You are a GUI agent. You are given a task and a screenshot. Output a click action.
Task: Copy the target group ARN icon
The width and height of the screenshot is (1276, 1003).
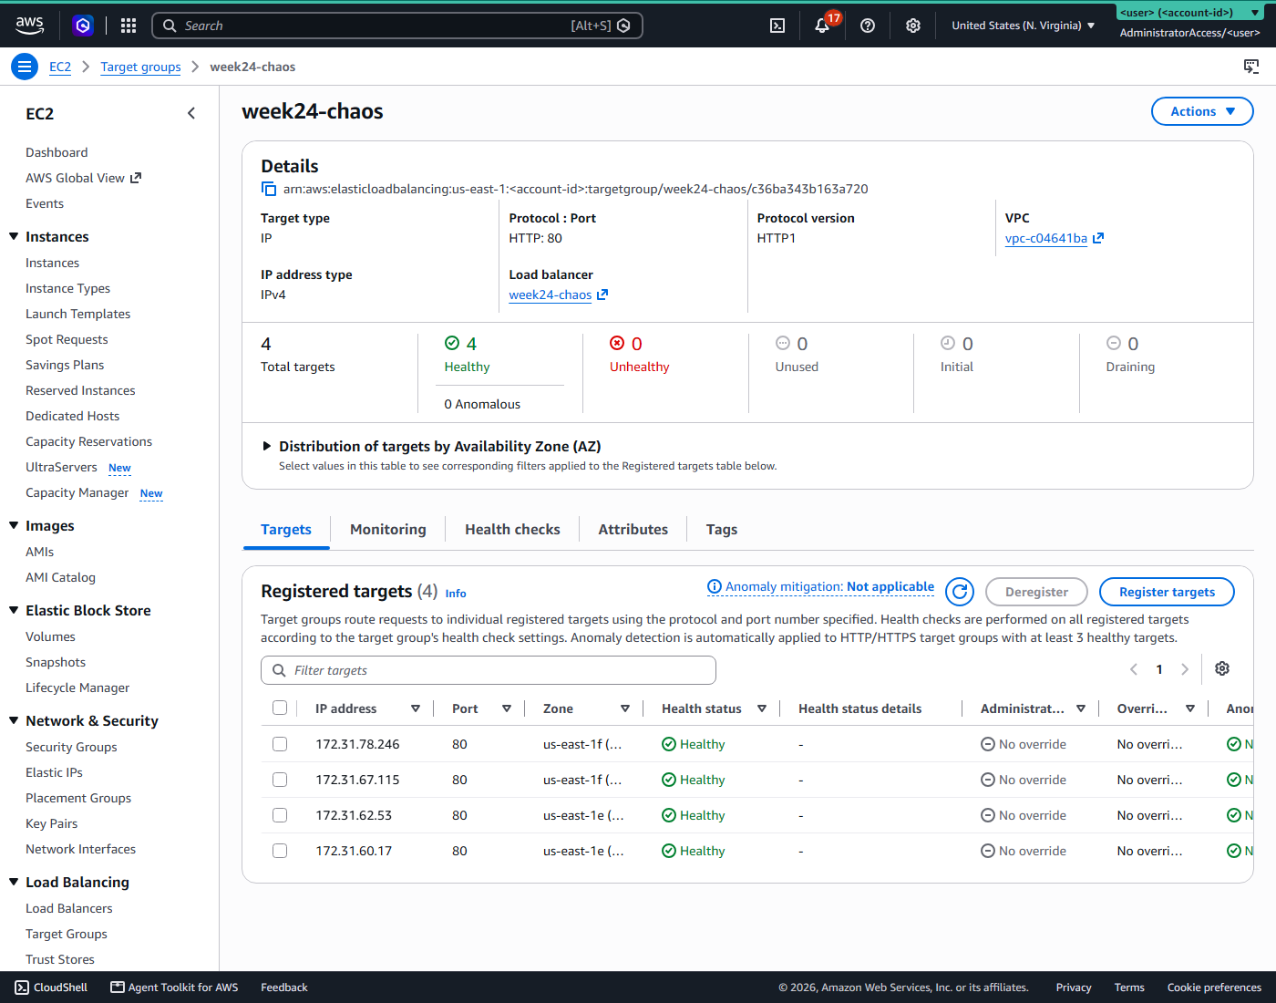[269, 189]
